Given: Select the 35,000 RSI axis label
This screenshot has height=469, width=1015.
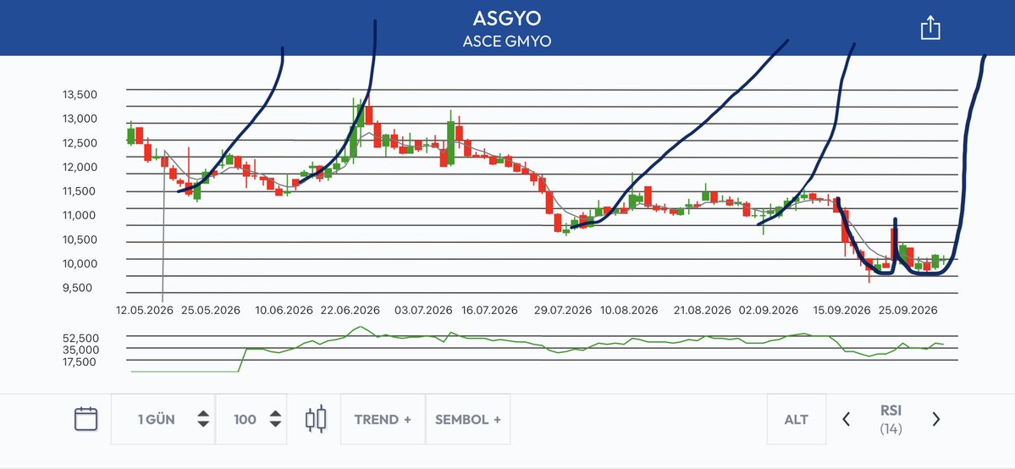Looking at the screenshot, I should pos(80,350).
